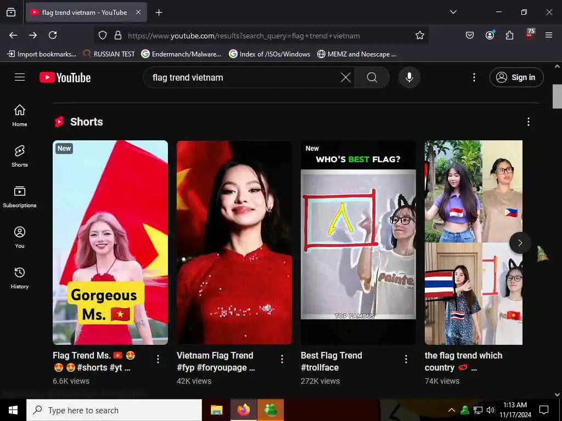Open the MEMZ and Noescape bookmark
The width and height of the screenshot is (562, 421).
point(357,54)
